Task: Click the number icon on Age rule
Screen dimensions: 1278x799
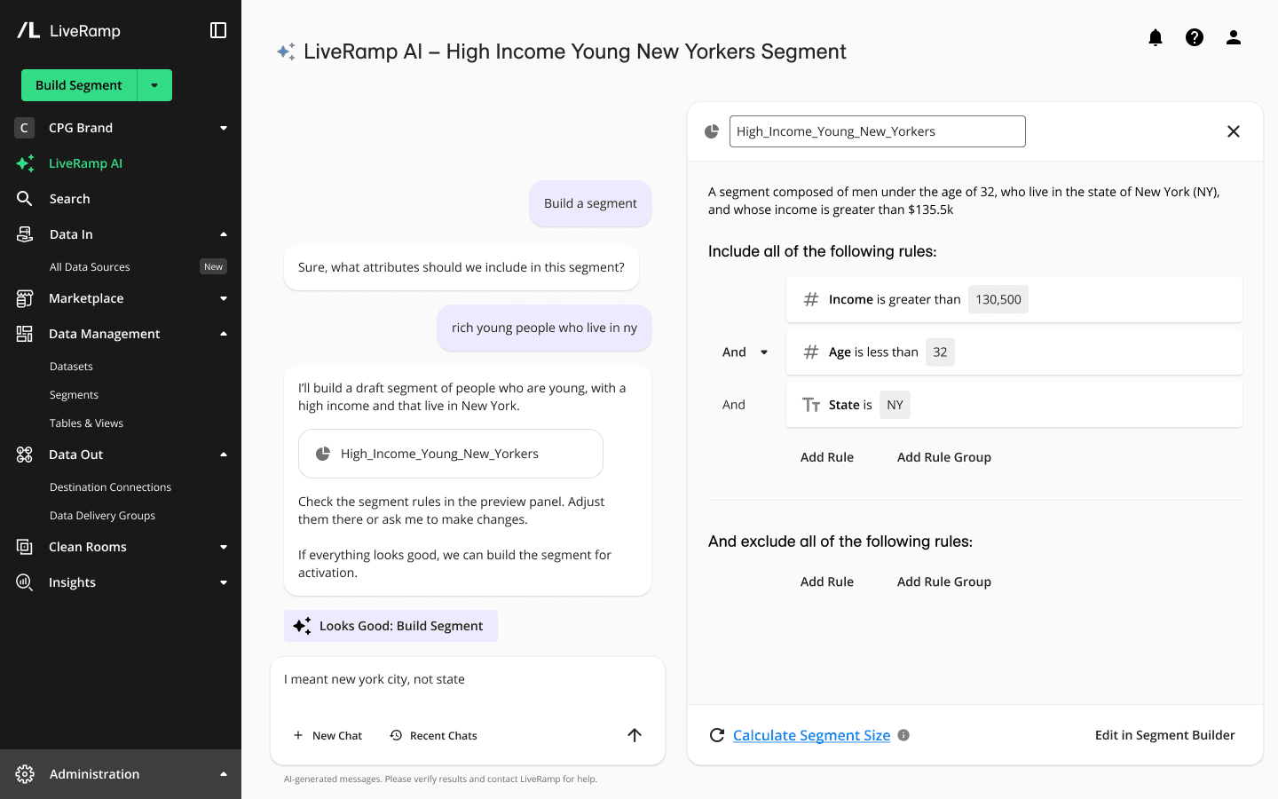Action: [x=811, y=352]
